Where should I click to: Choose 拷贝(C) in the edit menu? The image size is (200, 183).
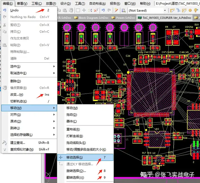click(29, 32)
